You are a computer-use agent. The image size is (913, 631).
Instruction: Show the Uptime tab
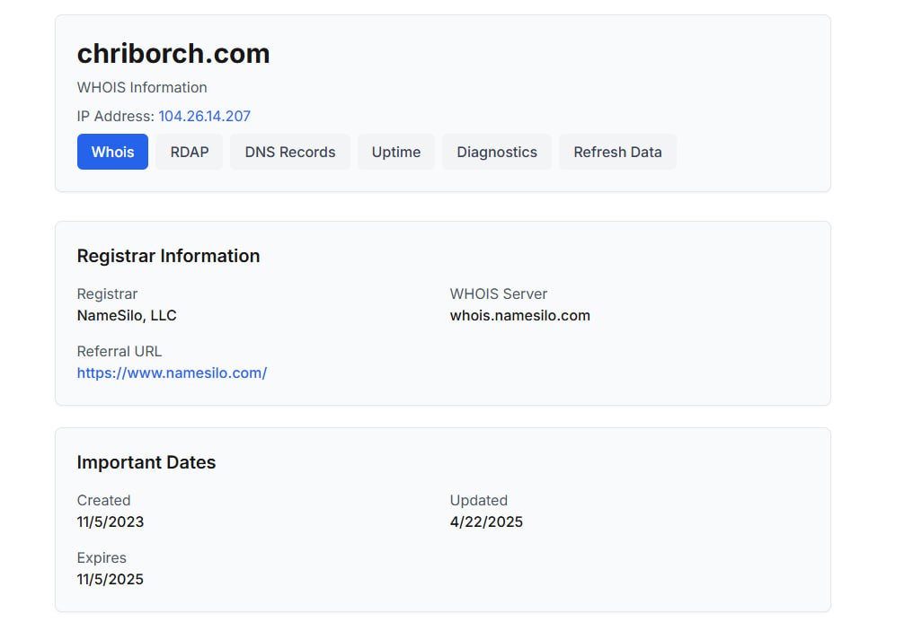click(395, 152)
